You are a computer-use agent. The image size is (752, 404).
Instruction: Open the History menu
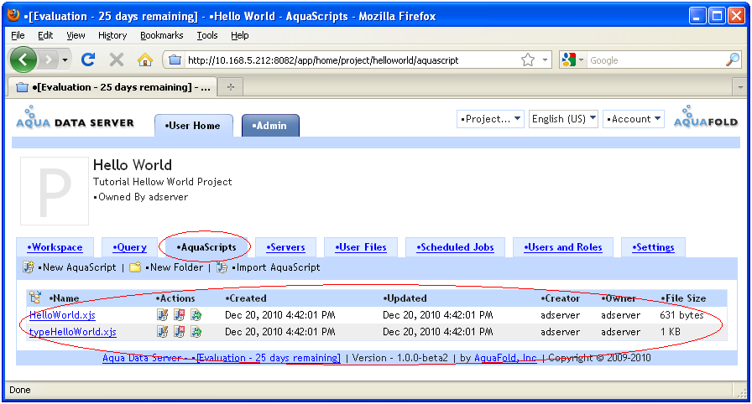[x=112, y=35]
